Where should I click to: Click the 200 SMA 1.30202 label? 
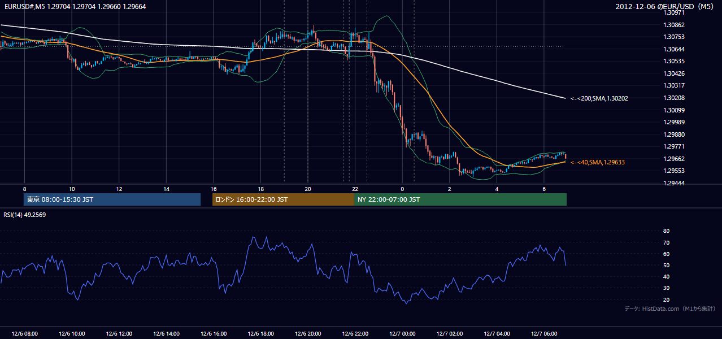coord(599,98)
